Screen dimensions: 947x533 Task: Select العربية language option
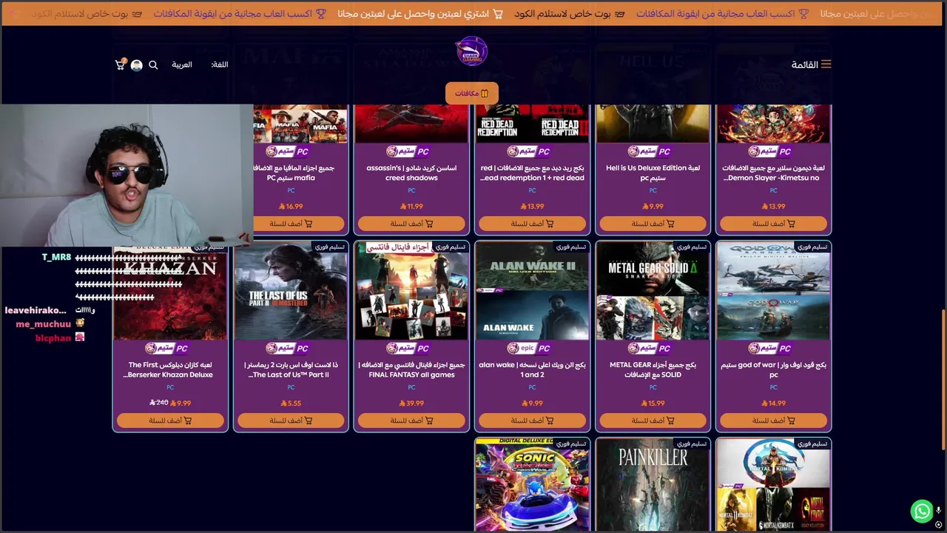click(x=182, y=64)
